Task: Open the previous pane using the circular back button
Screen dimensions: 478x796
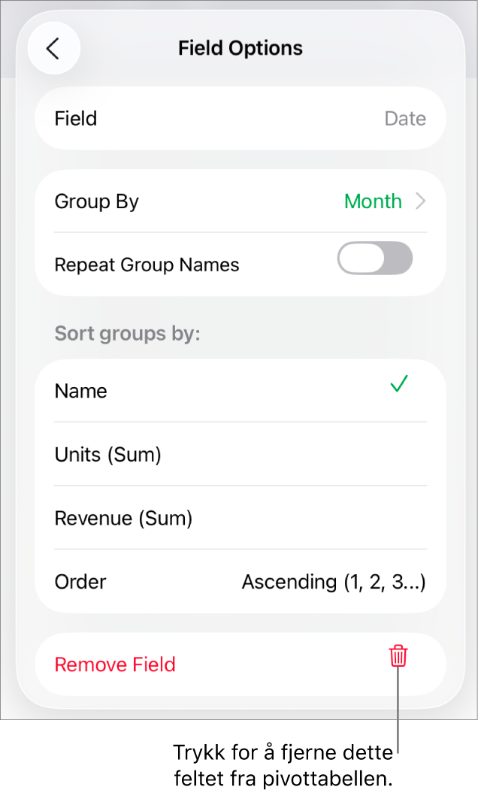Action: coord(53,47)
